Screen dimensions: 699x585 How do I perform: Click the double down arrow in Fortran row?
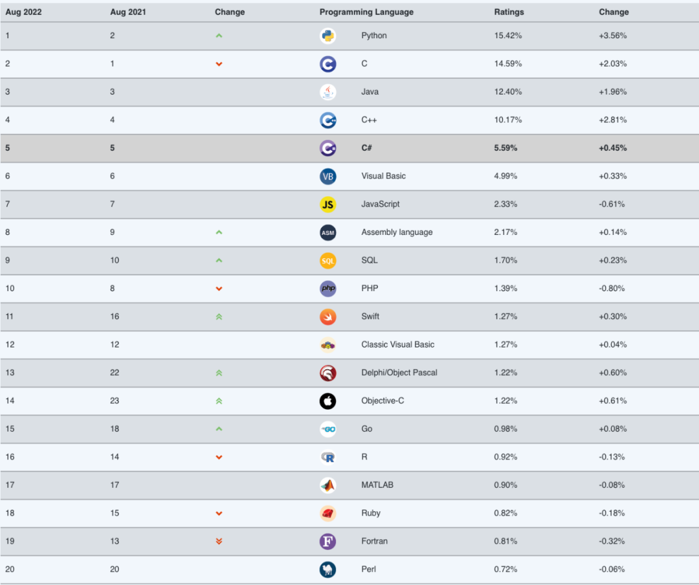point(219,541)
